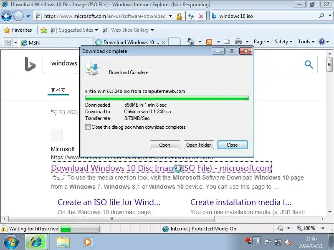Open the Safety menu
This screenshot has height=250, width=334.
pos(283,42)
